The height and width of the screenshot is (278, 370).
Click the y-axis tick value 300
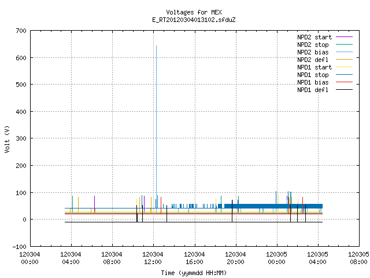pyautogui.click(x=21, y=138)
